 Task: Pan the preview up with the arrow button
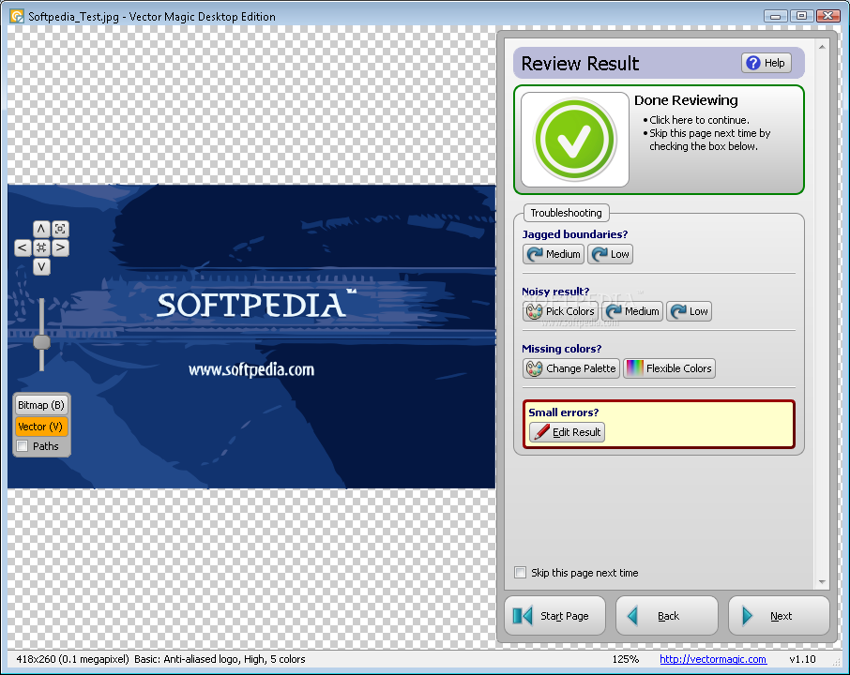click(x=41, y=229)
